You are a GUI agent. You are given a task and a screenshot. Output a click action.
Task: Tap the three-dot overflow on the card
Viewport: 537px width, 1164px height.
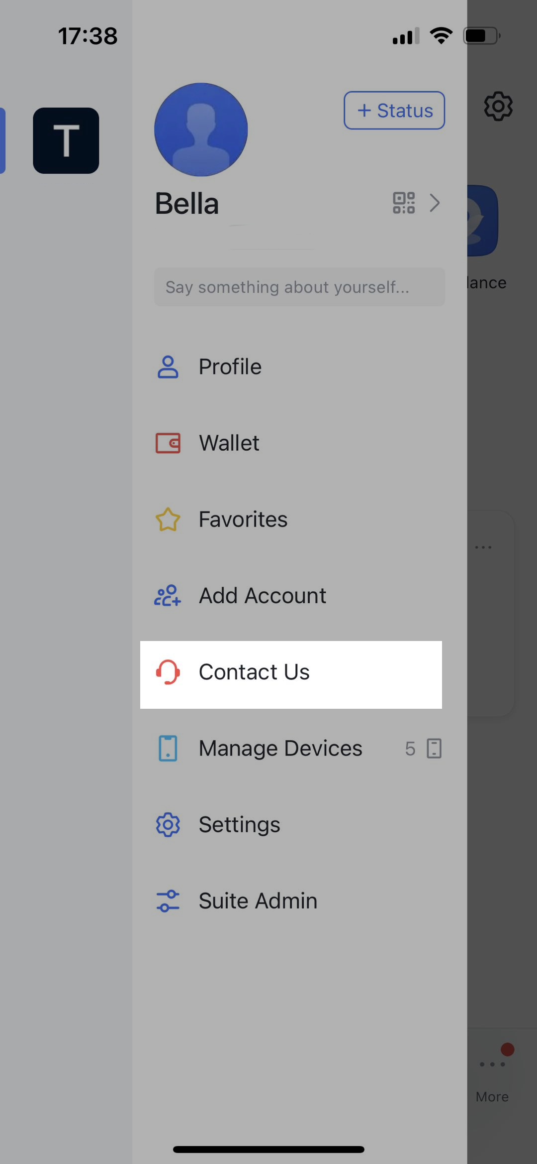tap(483, 547)
